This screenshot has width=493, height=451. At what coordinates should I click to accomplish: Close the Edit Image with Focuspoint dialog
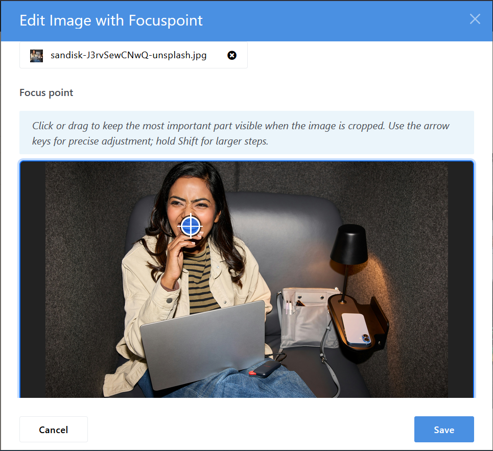(475, 19)
